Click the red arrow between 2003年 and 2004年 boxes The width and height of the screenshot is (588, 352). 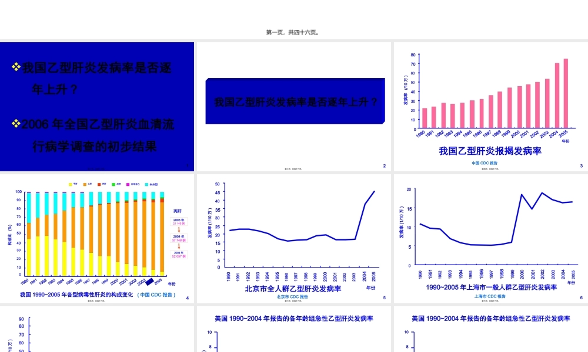[x=179, y=229]
